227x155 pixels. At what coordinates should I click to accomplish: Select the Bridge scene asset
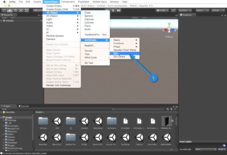tap(84, 137)
